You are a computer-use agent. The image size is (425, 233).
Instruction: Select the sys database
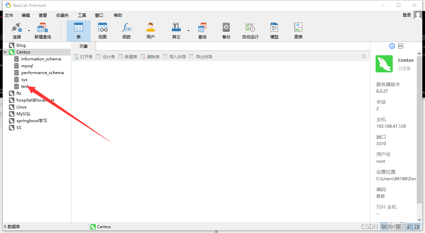[24, 80]
